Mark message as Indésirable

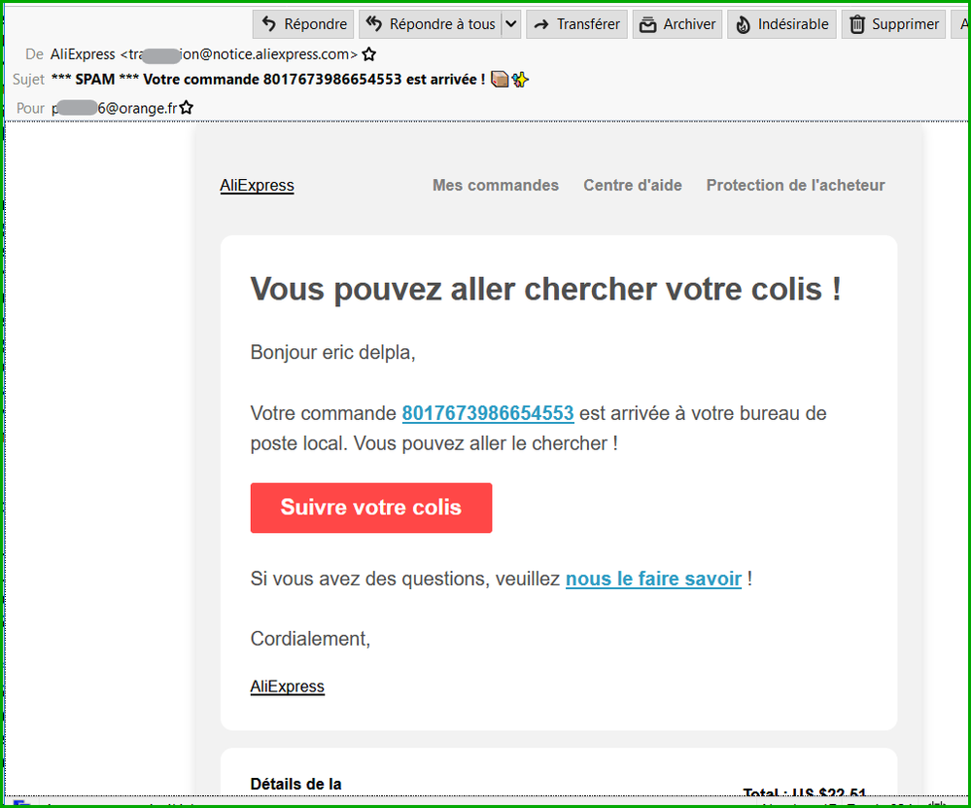click(781, 24)
